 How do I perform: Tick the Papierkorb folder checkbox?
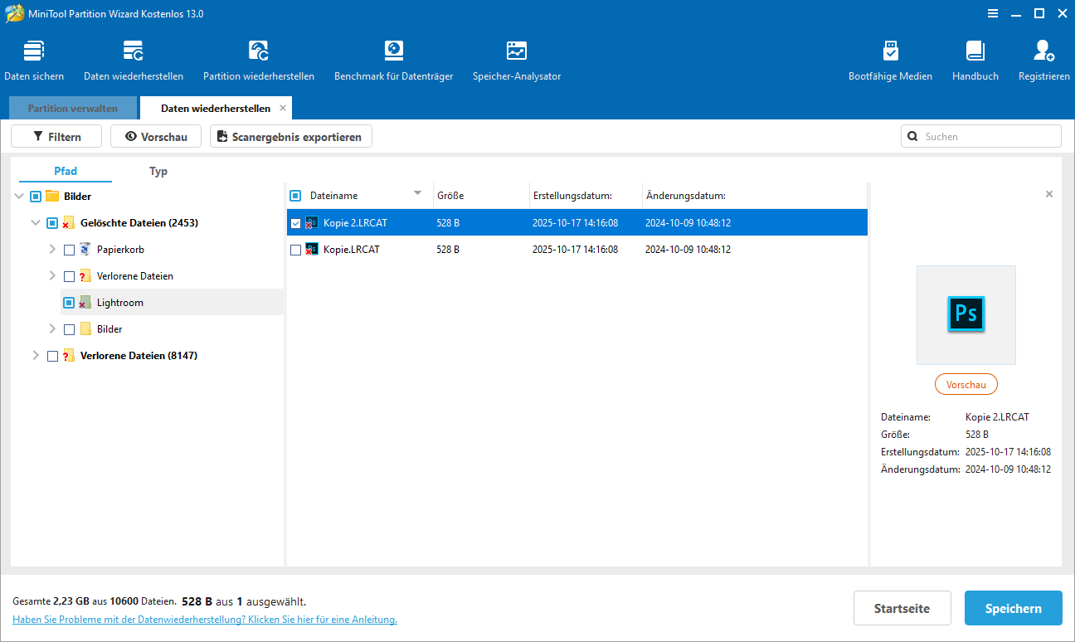(69, 250)
